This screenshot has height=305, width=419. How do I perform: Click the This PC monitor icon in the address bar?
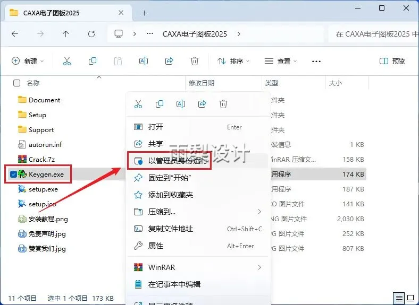click(x=119, y=34)
